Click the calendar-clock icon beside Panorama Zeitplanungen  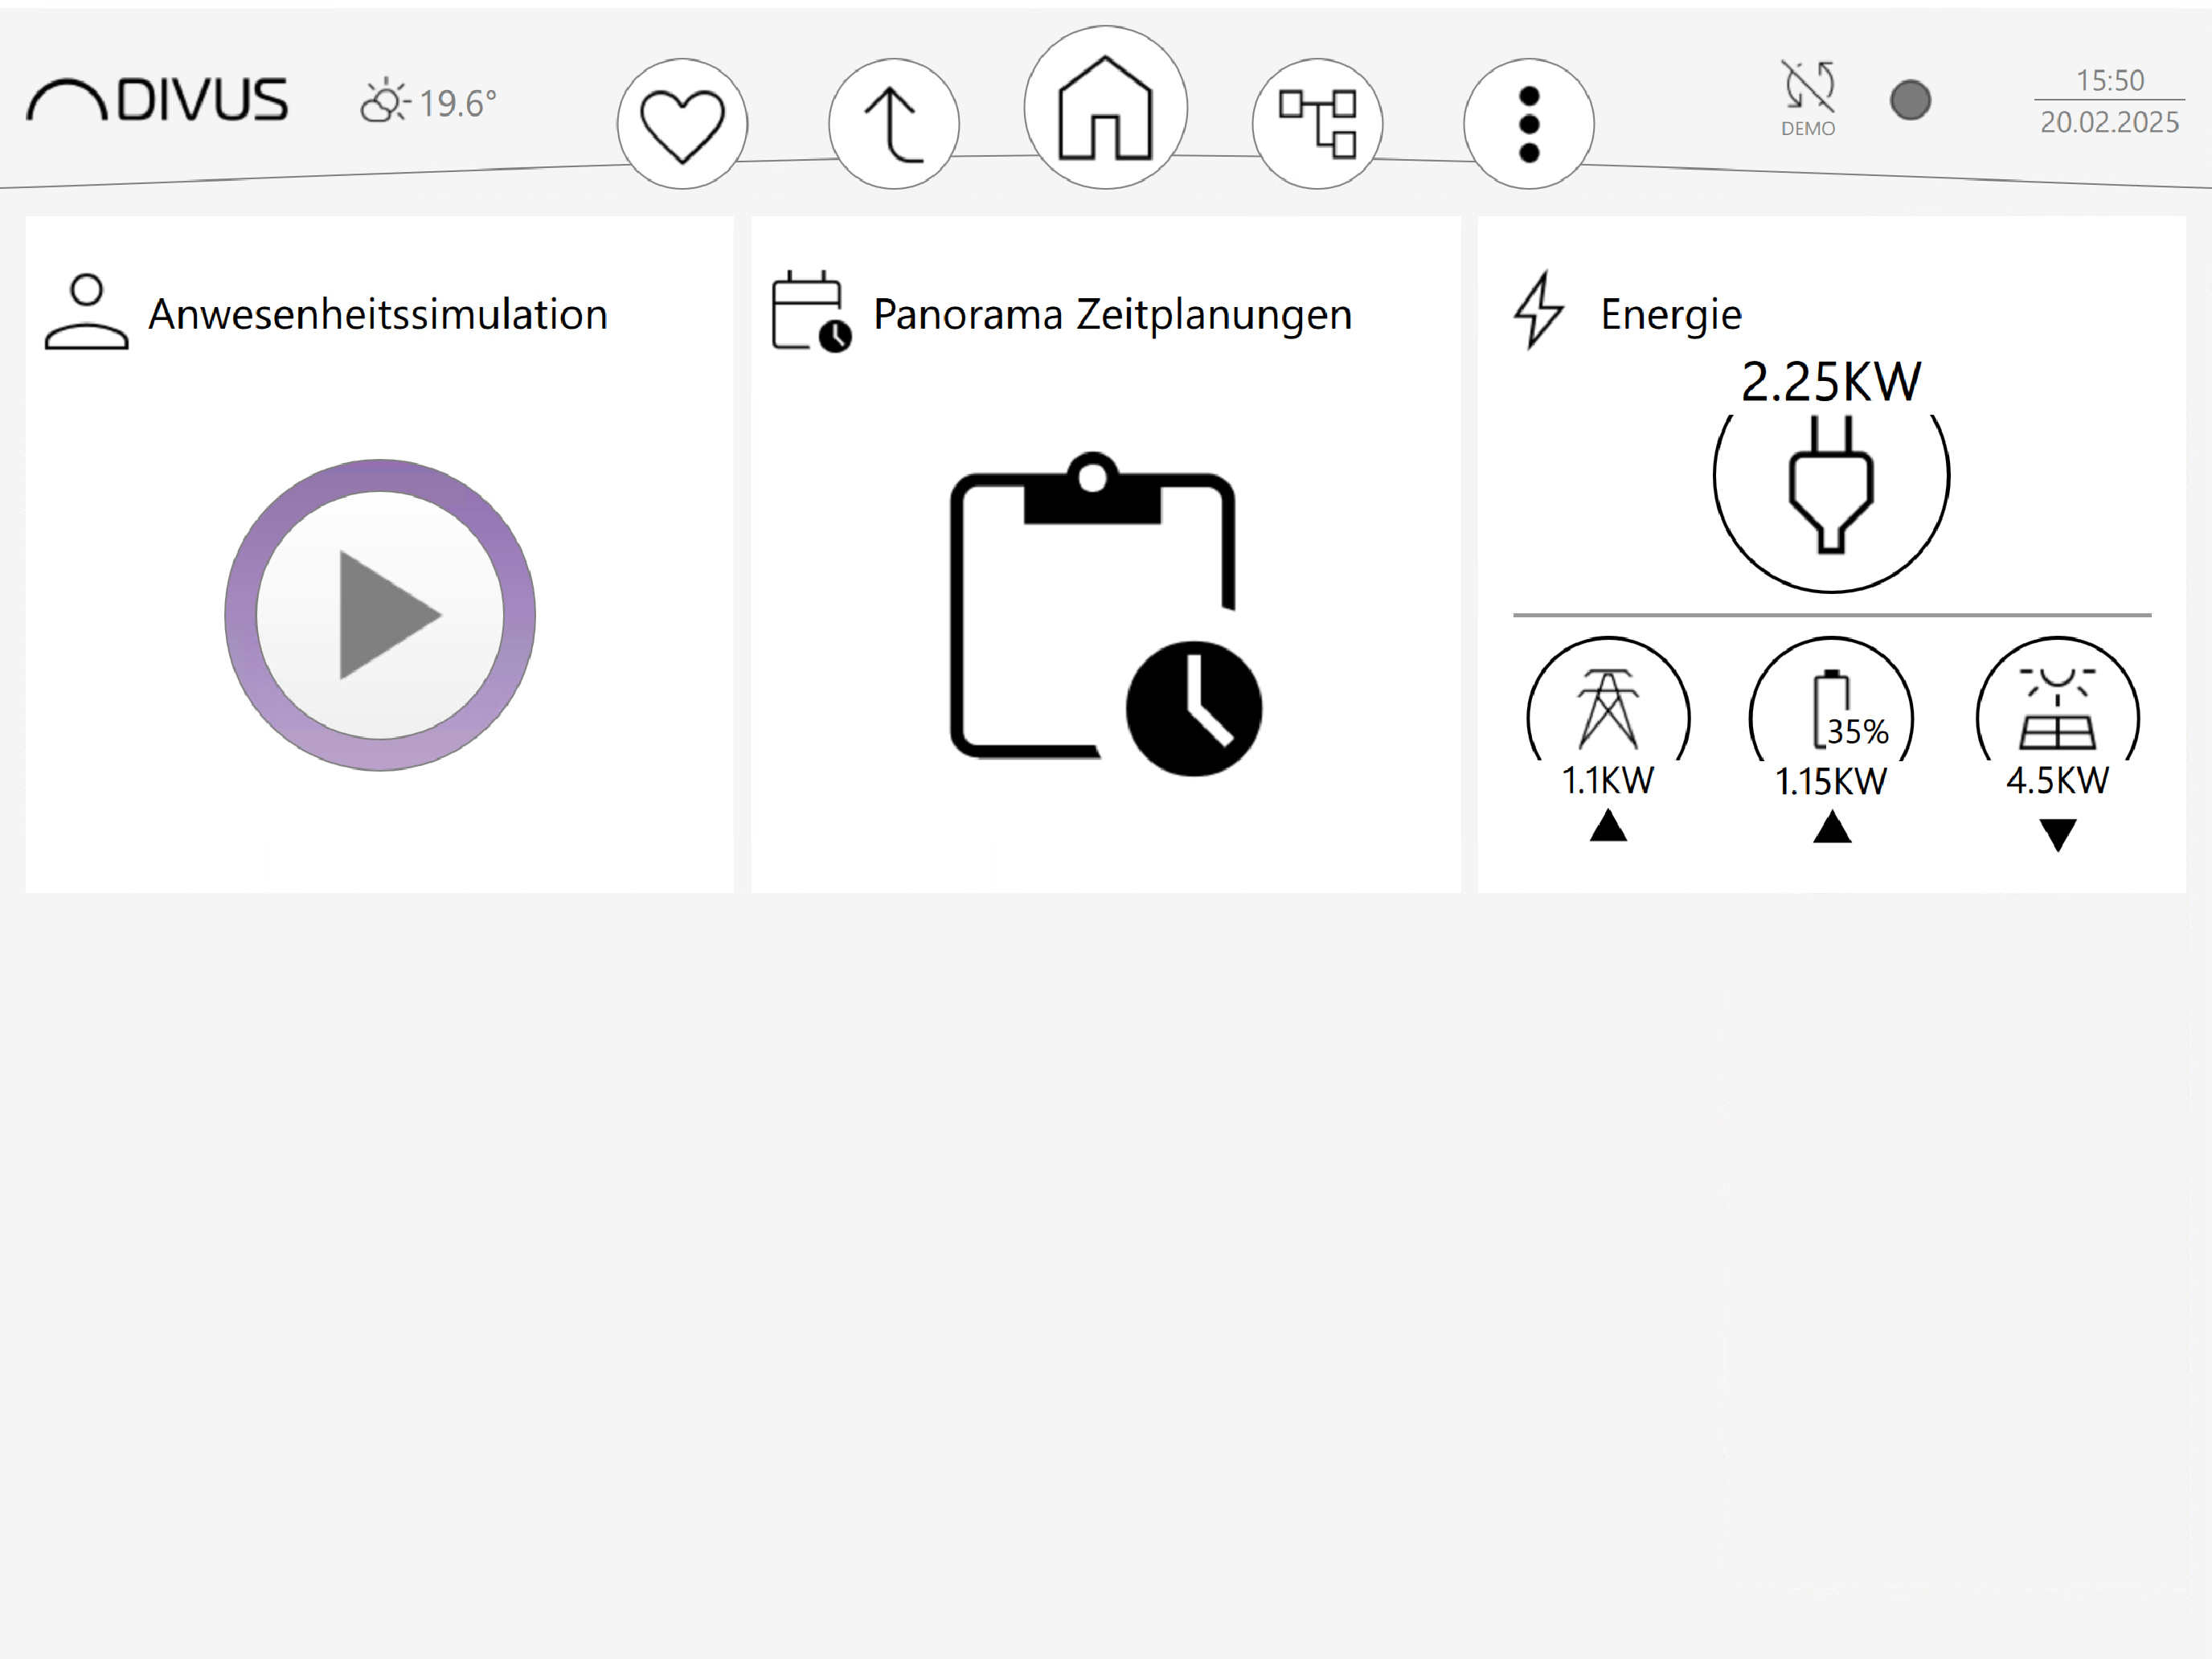811,311
